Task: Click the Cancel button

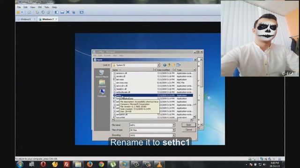Action: click(x=188, y=130)
